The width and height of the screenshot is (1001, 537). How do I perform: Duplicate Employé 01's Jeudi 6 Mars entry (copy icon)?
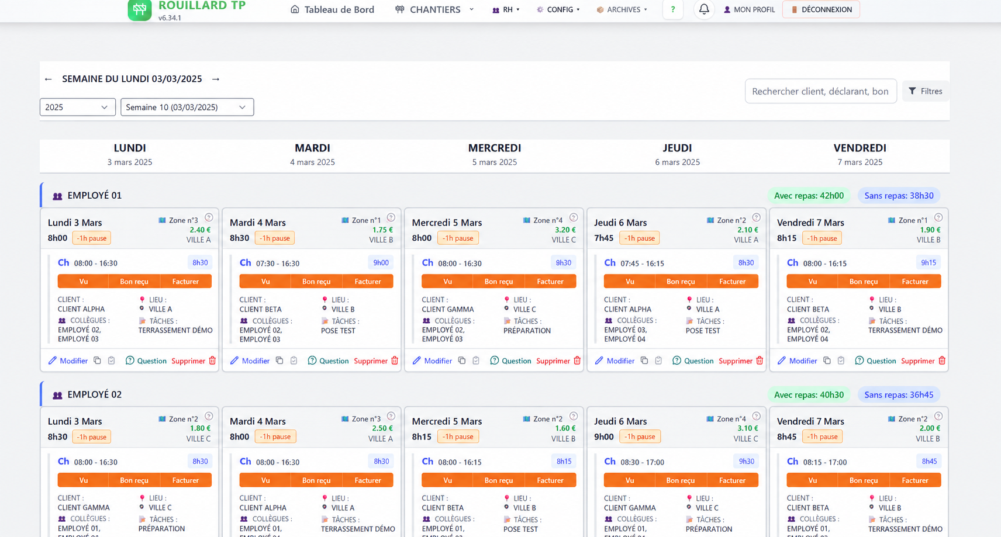point(644,361)
